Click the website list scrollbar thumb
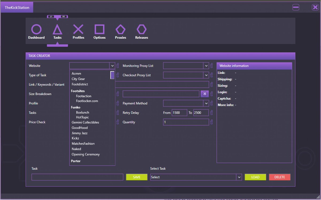 (113, 75)
